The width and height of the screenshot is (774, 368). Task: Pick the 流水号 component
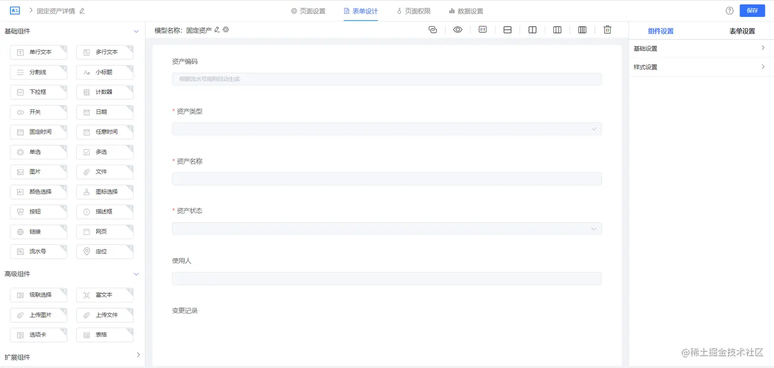tap(38, 251)
